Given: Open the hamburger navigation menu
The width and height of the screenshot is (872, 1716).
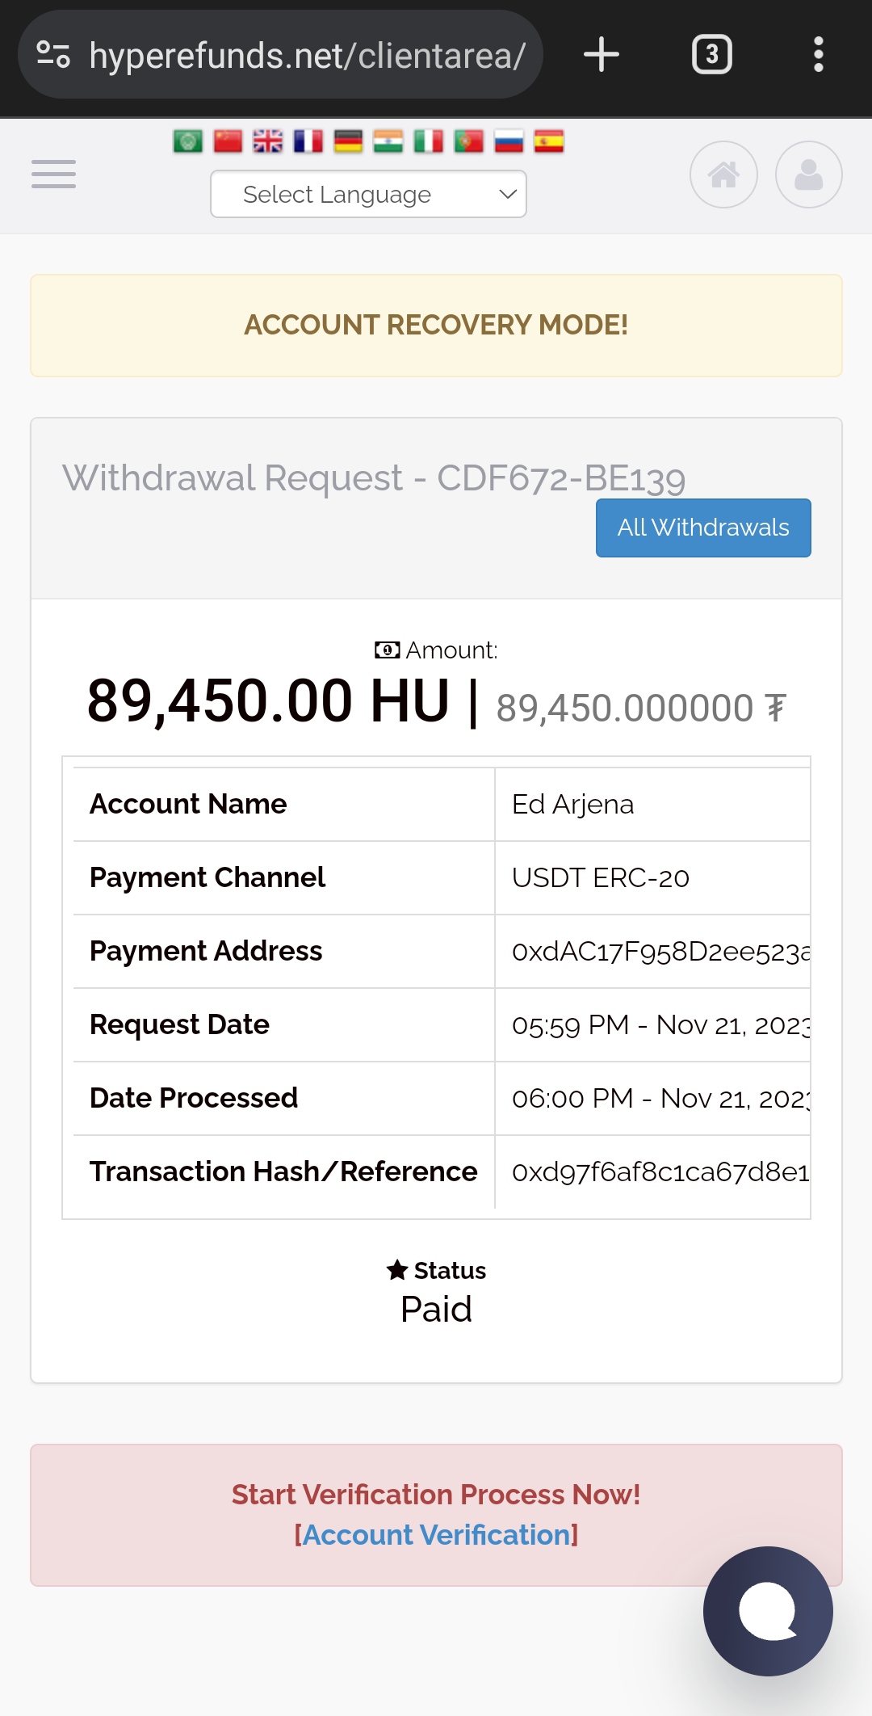Looking at the screenshot, I should pos(53,174).
